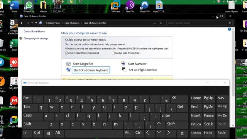
Task: Open recent locations dropdown arrow
Action: click(x=32, y=23)
